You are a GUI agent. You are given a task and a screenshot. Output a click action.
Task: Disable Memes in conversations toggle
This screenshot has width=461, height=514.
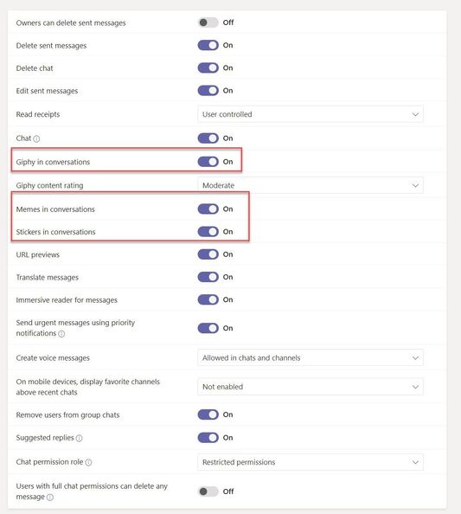[208, 209]
